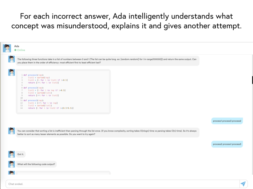Click avatar next to "Got it." message
The image size is (253, 189).
click(x=11, y=154)
